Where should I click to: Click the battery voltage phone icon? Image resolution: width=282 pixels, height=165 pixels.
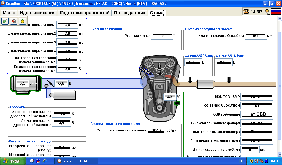[x=246, y=12]
